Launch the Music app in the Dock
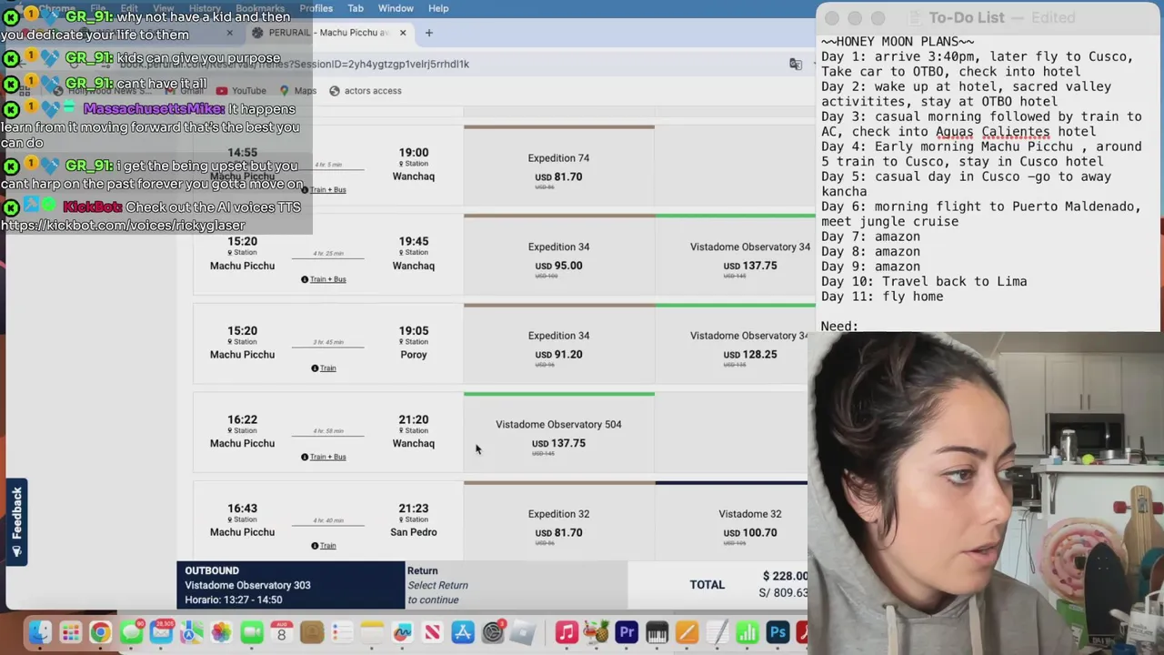 (x=566, y=632)
